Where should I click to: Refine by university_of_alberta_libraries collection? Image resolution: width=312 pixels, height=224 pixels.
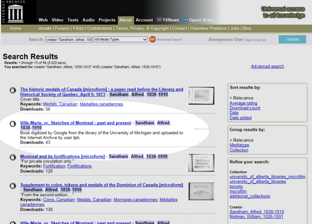258,181
